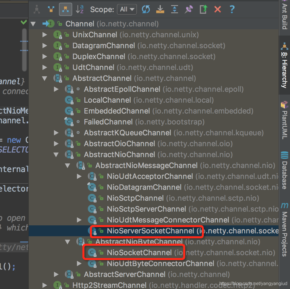The height and width of the screenshot is (289, 290).
Task: Open the Scope dropdown set to All
Action: 127,9
